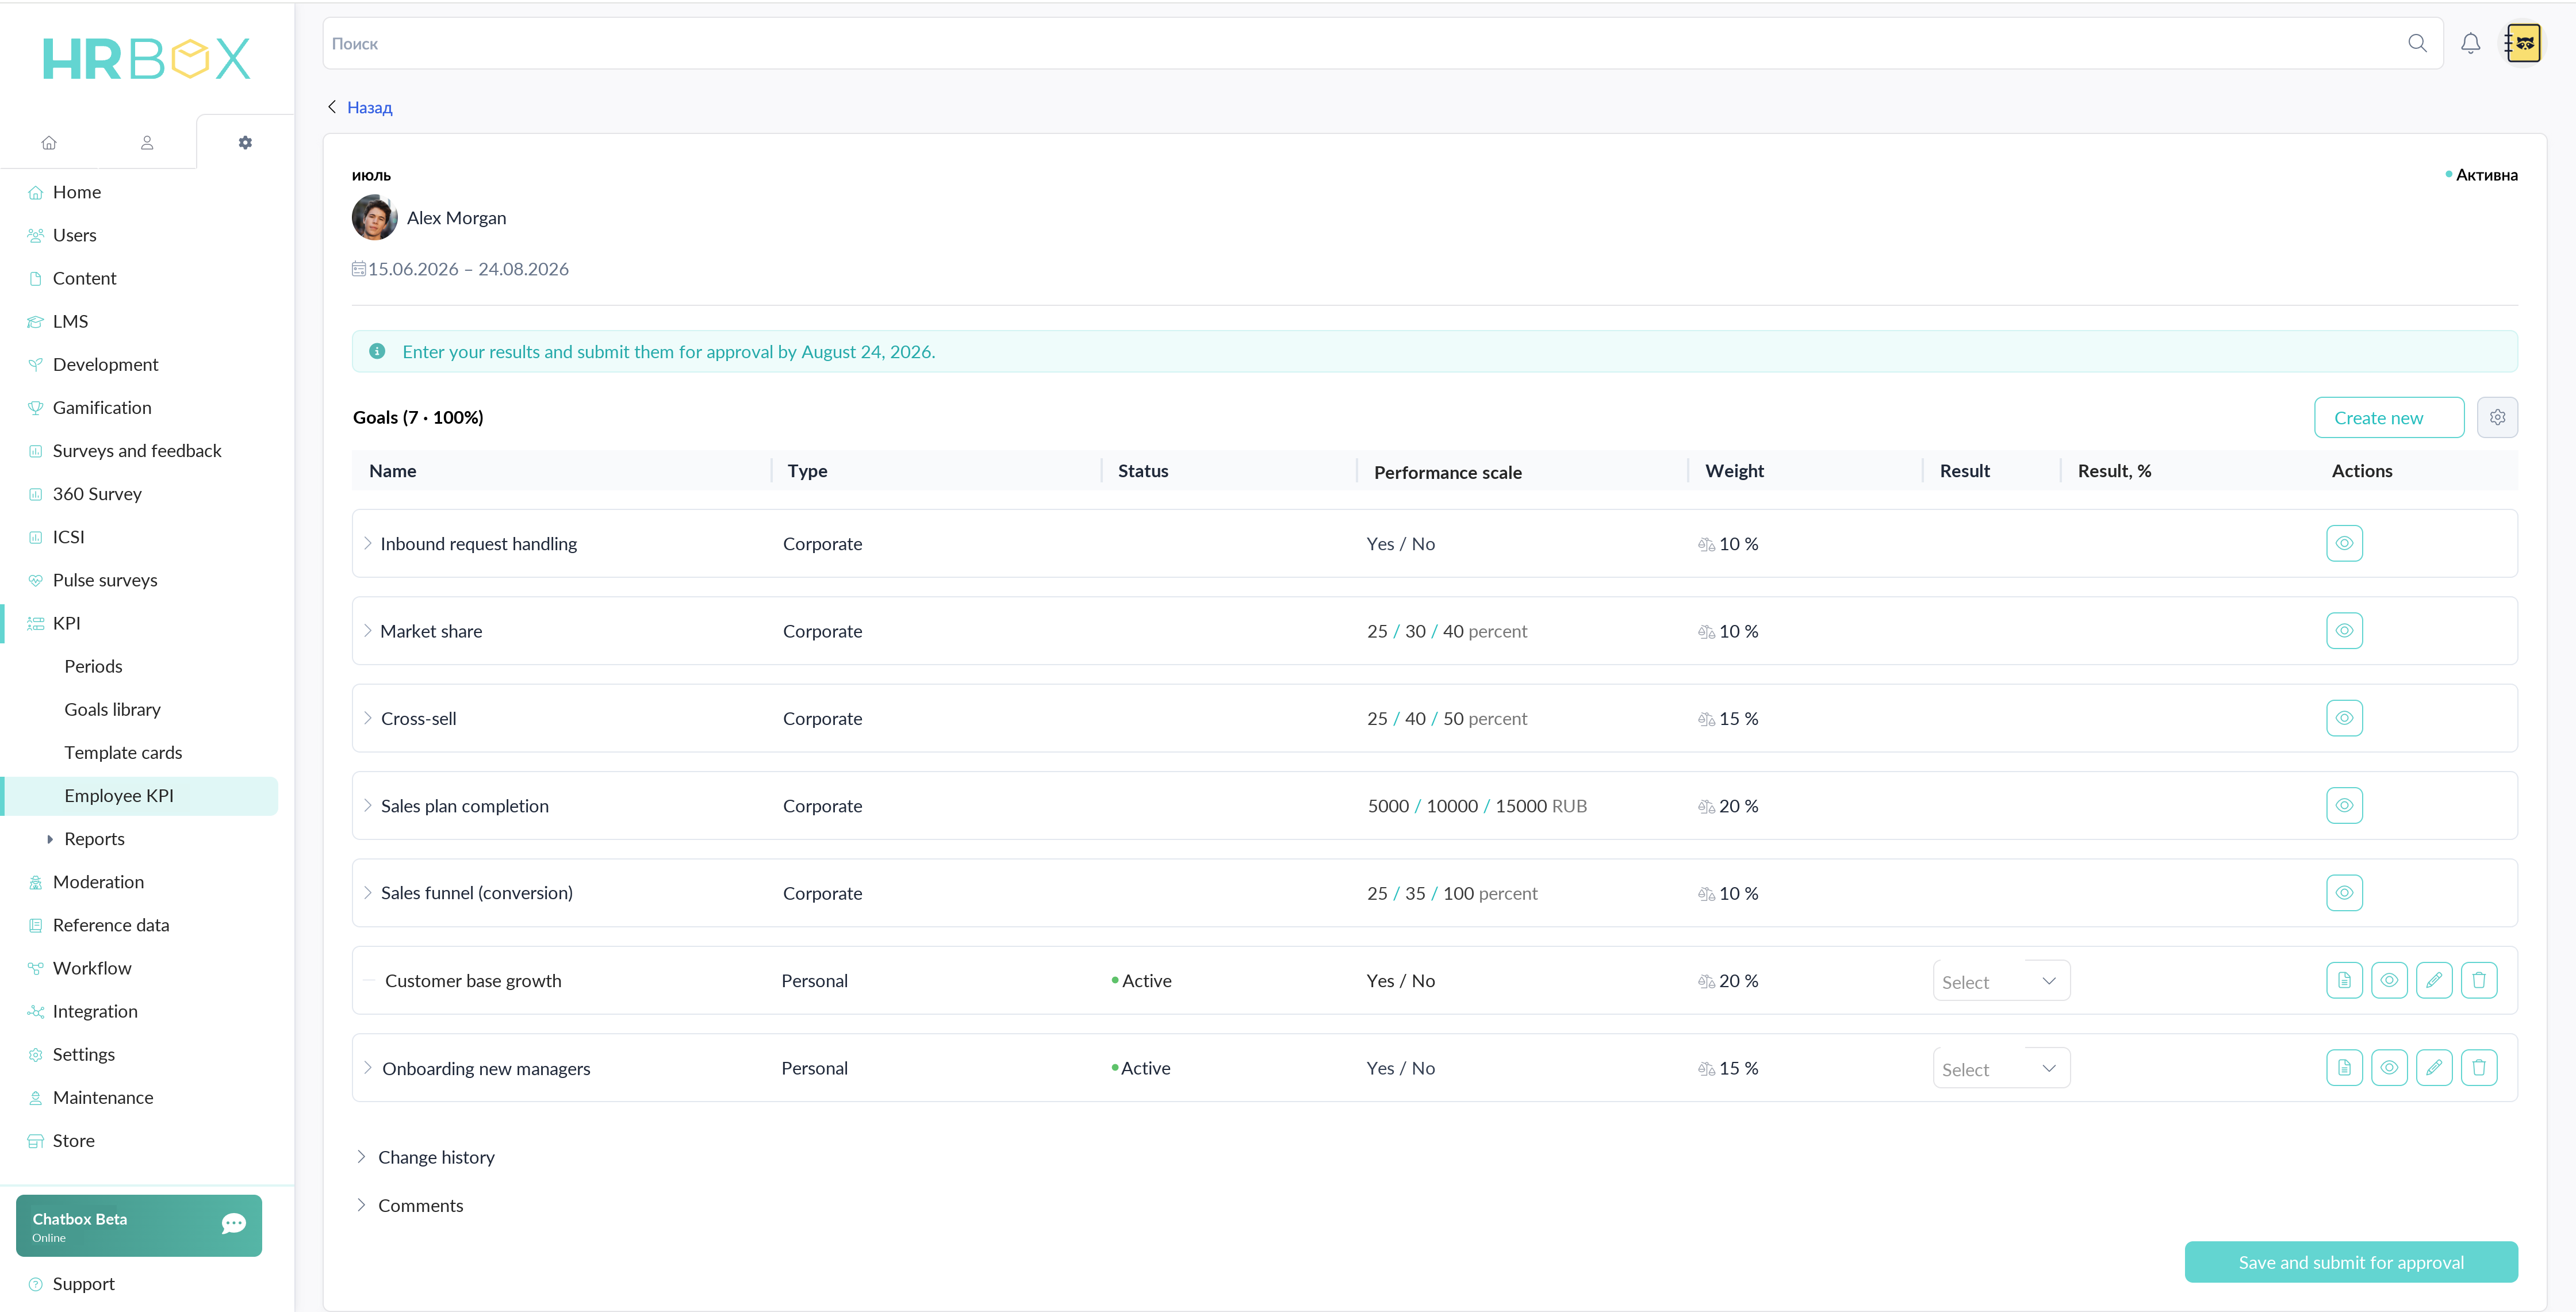
Task: View the Market share goal details
Action: click(x=2344, y=630)
